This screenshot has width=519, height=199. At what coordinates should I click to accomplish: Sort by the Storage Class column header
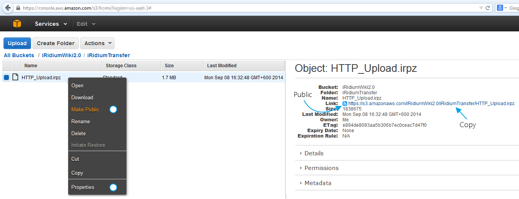coord(131,66)
